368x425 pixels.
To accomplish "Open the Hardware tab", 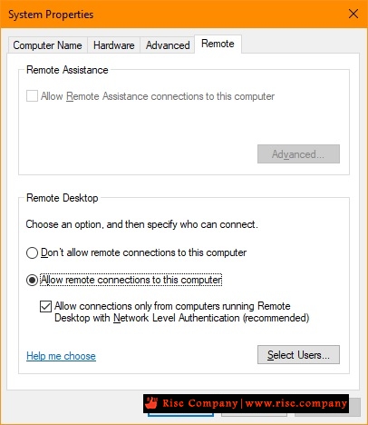I will (x=114, y=45).
